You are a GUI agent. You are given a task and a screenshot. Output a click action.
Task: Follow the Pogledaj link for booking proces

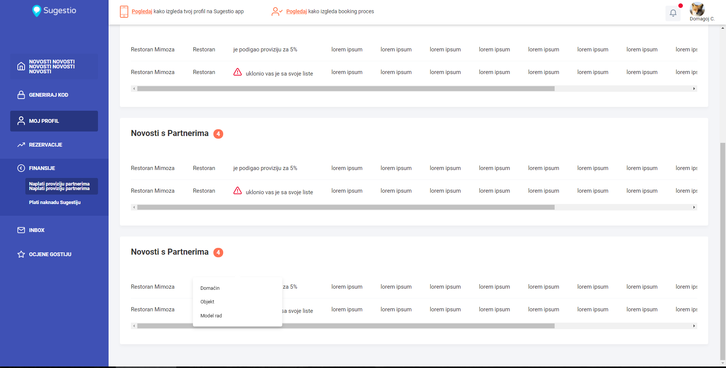[x=297, y=12]
